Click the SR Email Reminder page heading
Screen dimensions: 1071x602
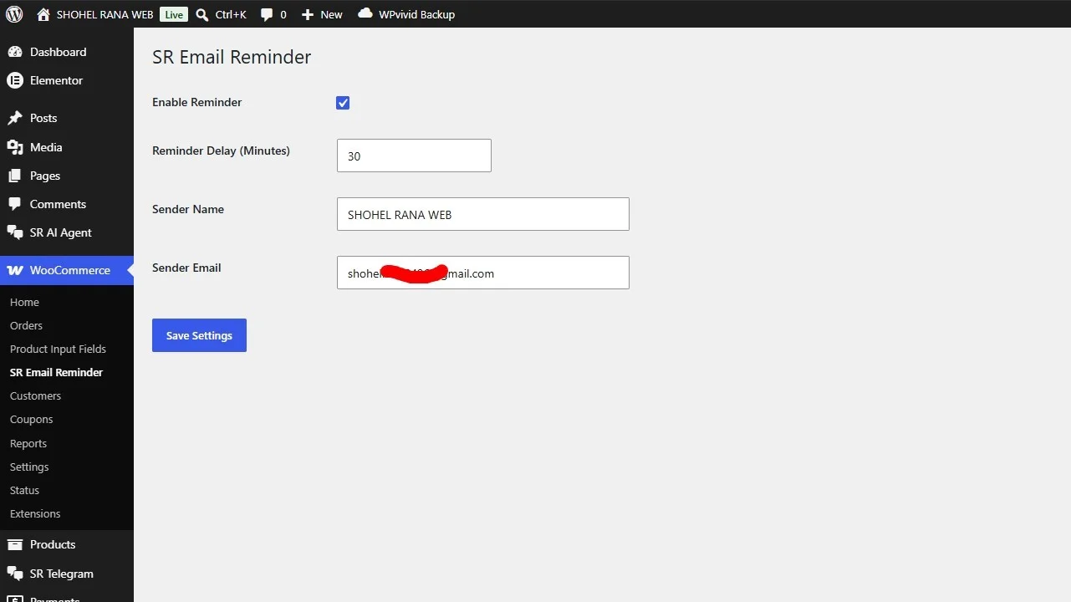coord(232,57)
